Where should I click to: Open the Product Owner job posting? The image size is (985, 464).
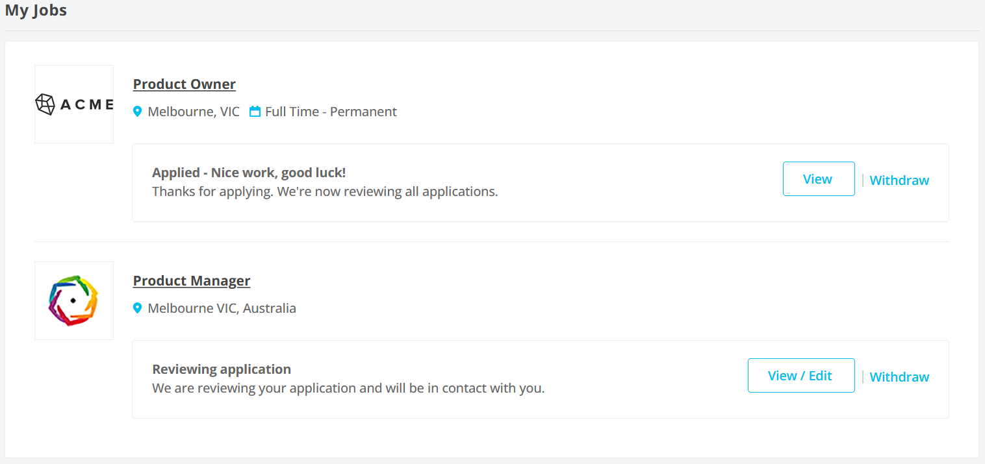pos(184,84)
